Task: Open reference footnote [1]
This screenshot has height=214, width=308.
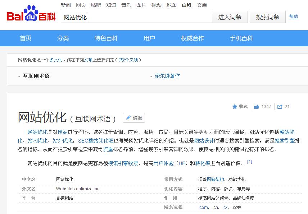Action: tap(249, 162)
